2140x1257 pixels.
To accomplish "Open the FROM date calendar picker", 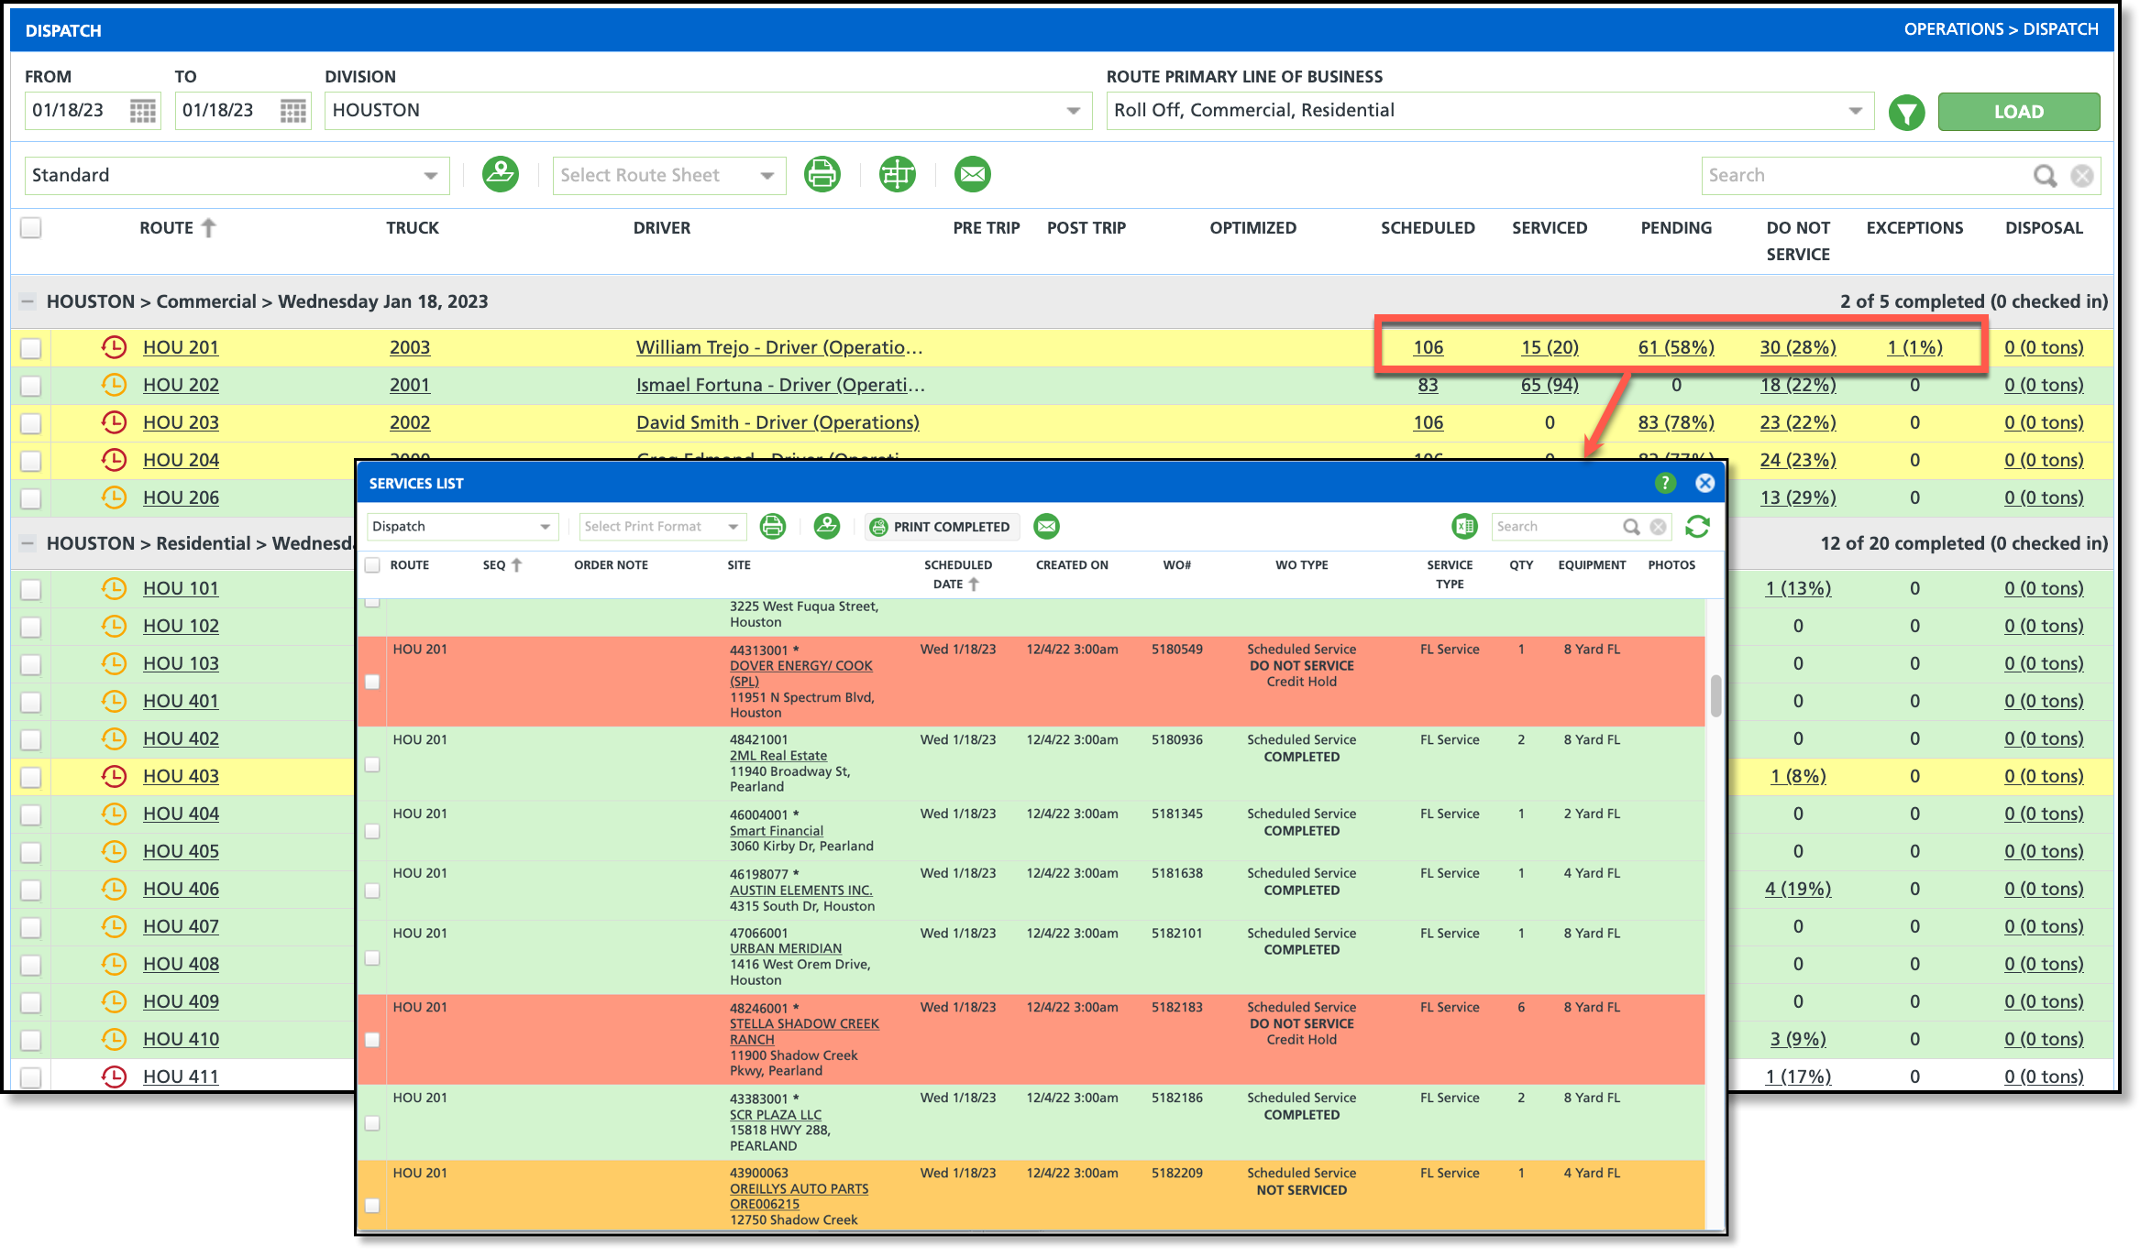I will point(142,111).
